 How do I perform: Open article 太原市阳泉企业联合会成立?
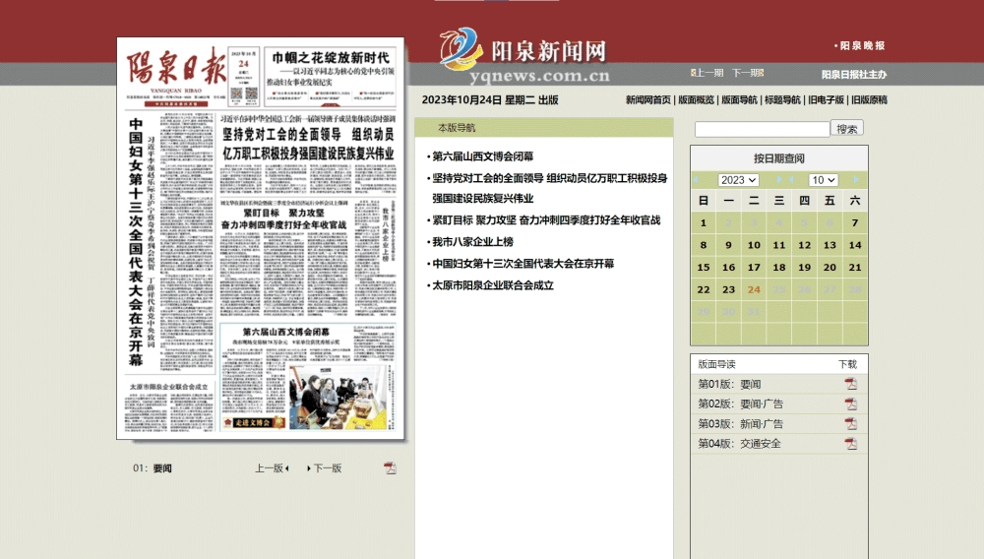493,285
